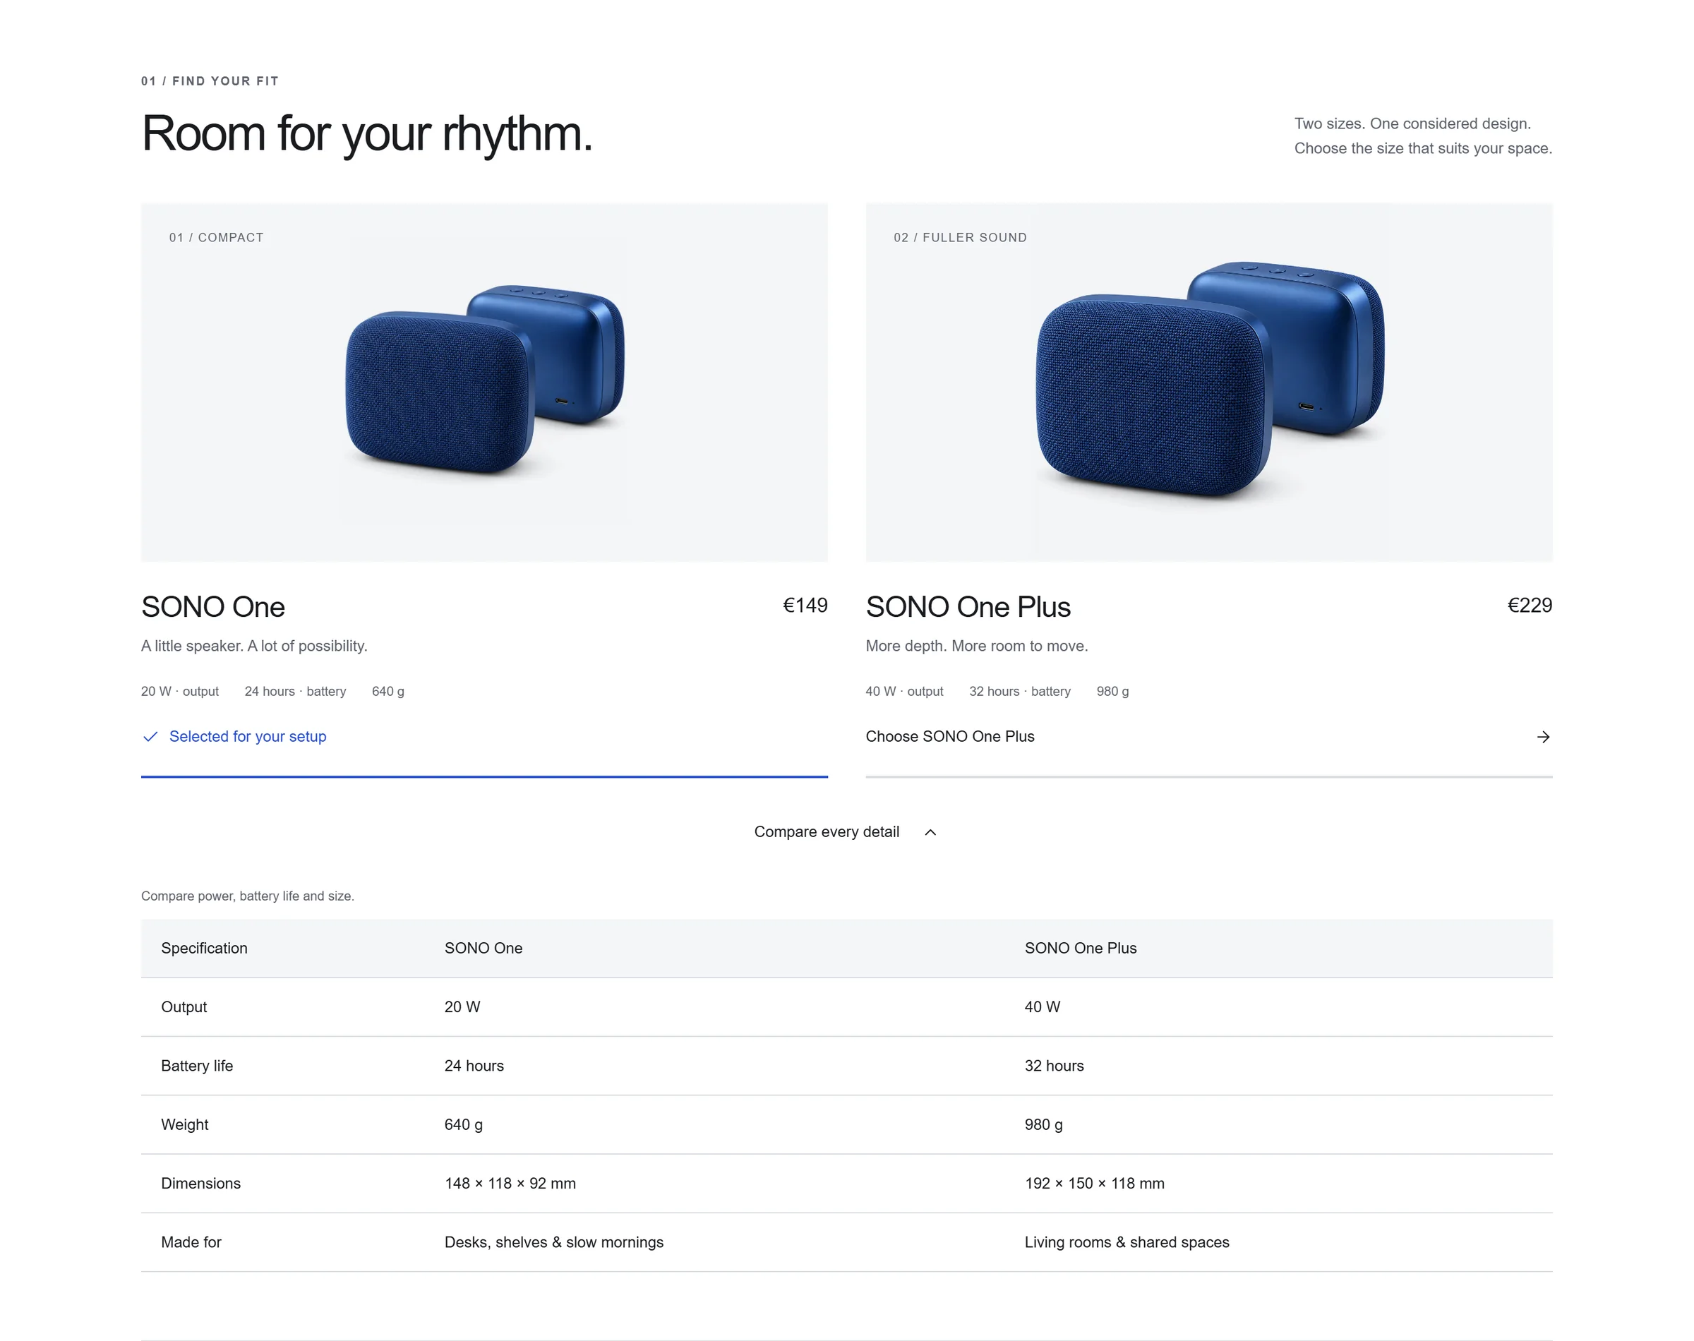Click Desks, shelves & slow mornings cell
Screen dimensions: 1694x1341
coord(553,1242)
